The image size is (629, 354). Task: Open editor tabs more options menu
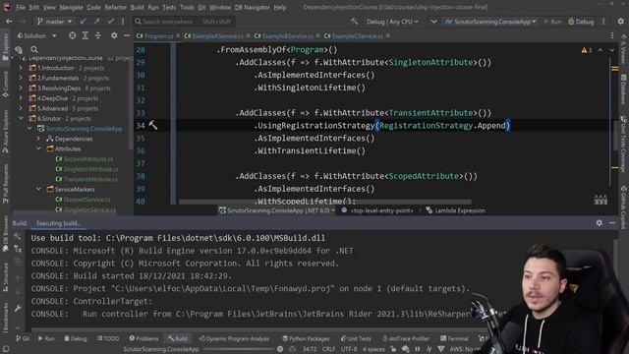(612, 35)
